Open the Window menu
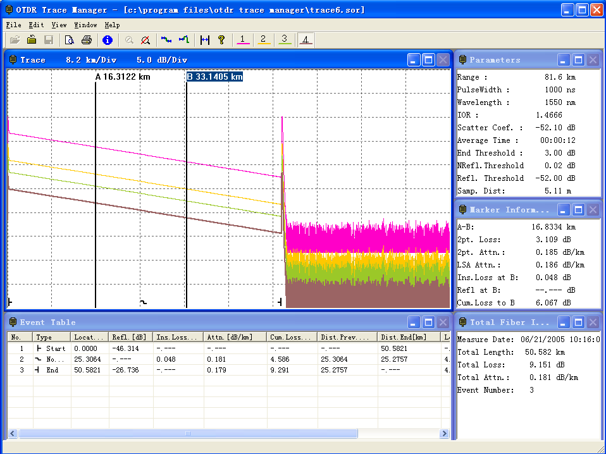Viewport: 606px width, 454px height. tap(85, 25)
